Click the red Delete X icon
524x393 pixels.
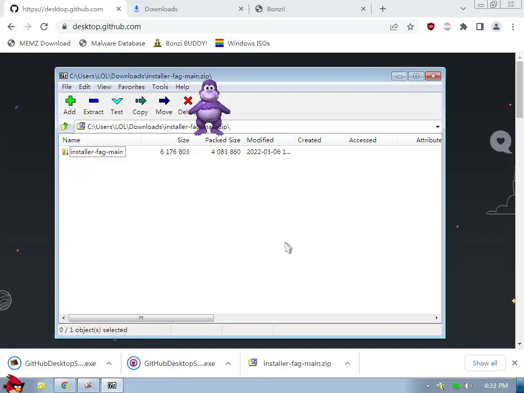[x=188, y=101]
